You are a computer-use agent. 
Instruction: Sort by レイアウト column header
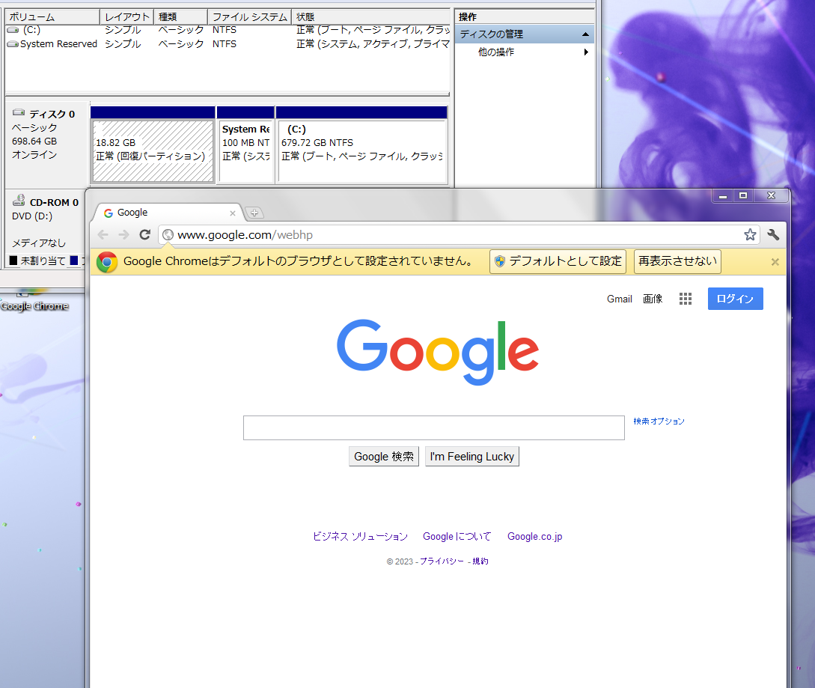(x=126, y=17)
